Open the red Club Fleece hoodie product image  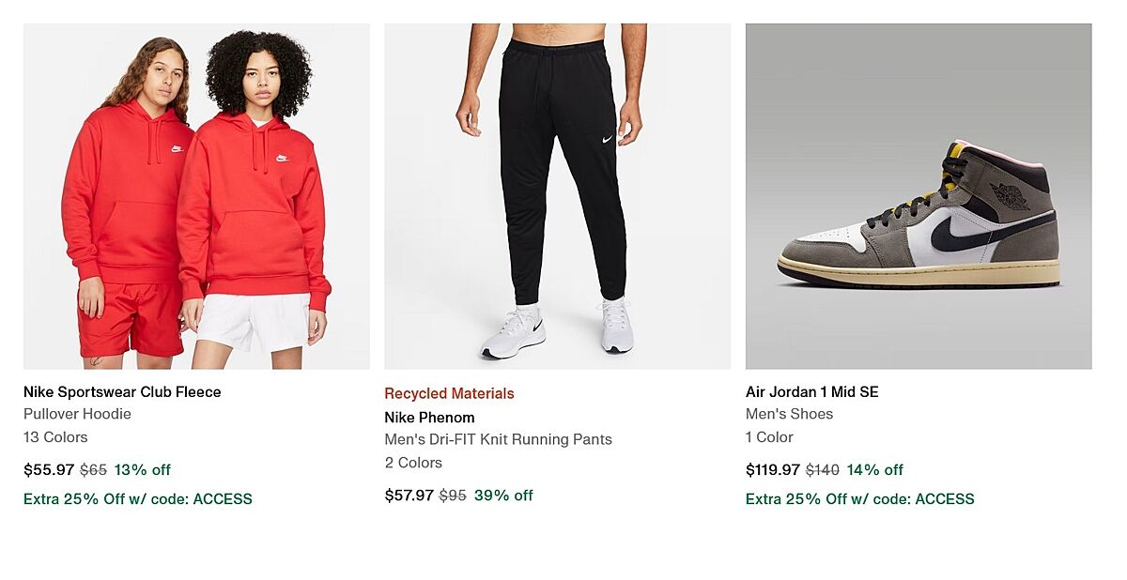point(196,196)
